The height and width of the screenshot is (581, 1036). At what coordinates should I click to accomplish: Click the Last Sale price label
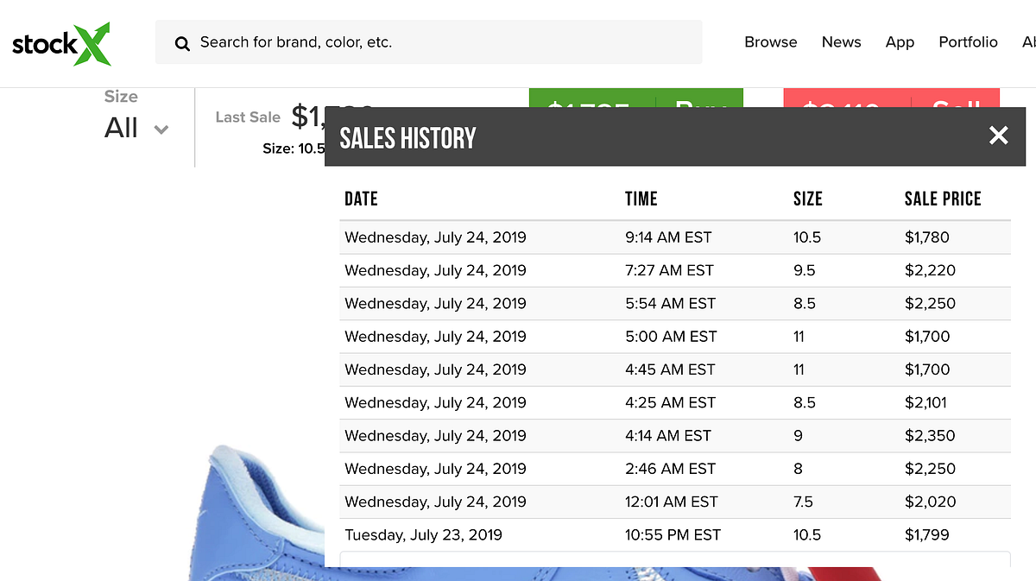tap(248, 117)
